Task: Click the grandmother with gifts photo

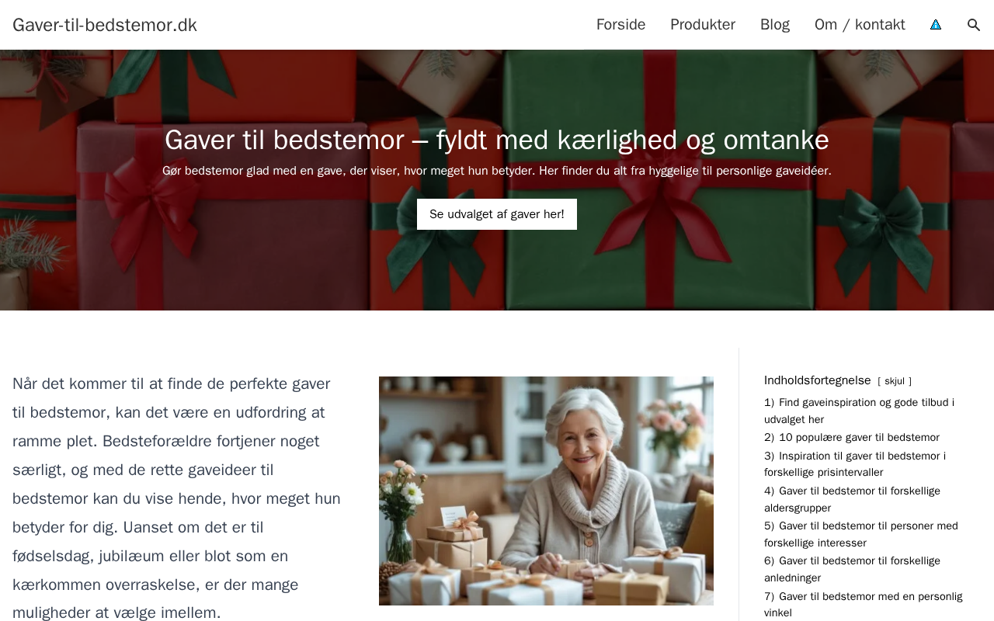Action: [x=546, y=491]
